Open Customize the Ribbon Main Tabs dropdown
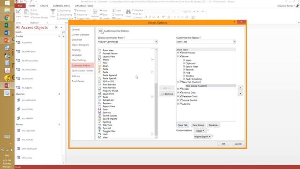 (x=234, y=42)
